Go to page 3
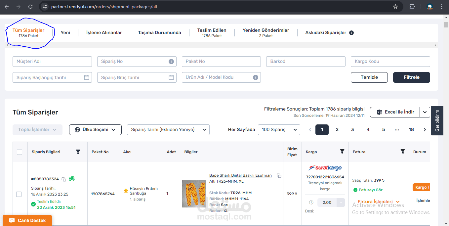The image size is (449, 226). coord(352,130)
